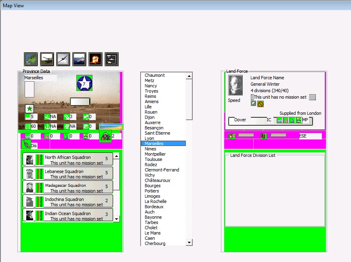Image resolution: width=351 pixels, height=262 pixels.
Task: Pick the Indochina Squadron entry
Action: point(67,202)
